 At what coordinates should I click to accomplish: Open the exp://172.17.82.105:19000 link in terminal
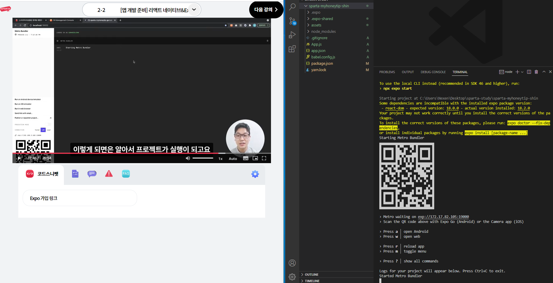443,217
